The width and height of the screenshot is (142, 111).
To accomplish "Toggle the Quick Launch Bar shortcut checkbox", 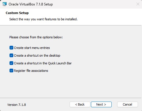I will click(11, 63).
